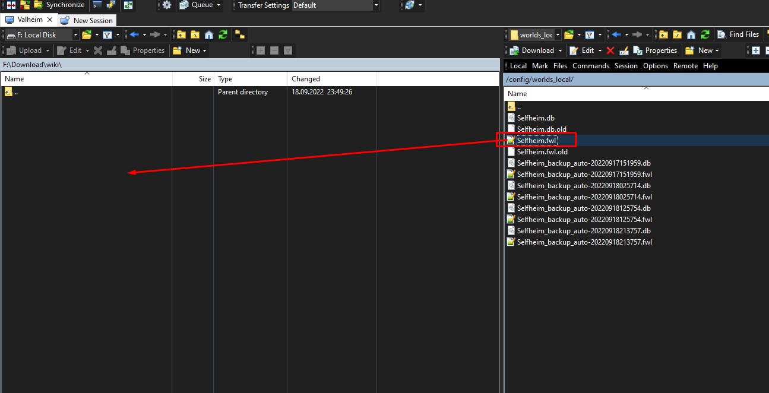Open the Queue dropdown arrow

(219, 5)
